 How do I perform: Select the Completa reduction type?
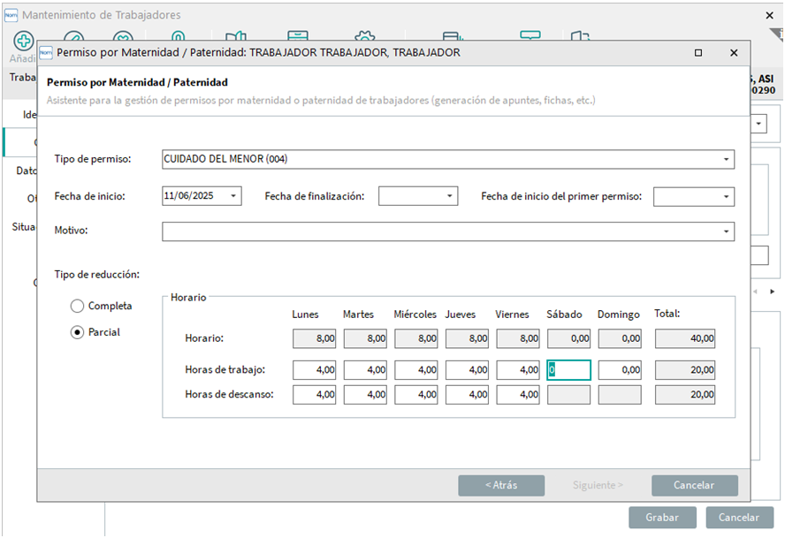pos(78,306)
